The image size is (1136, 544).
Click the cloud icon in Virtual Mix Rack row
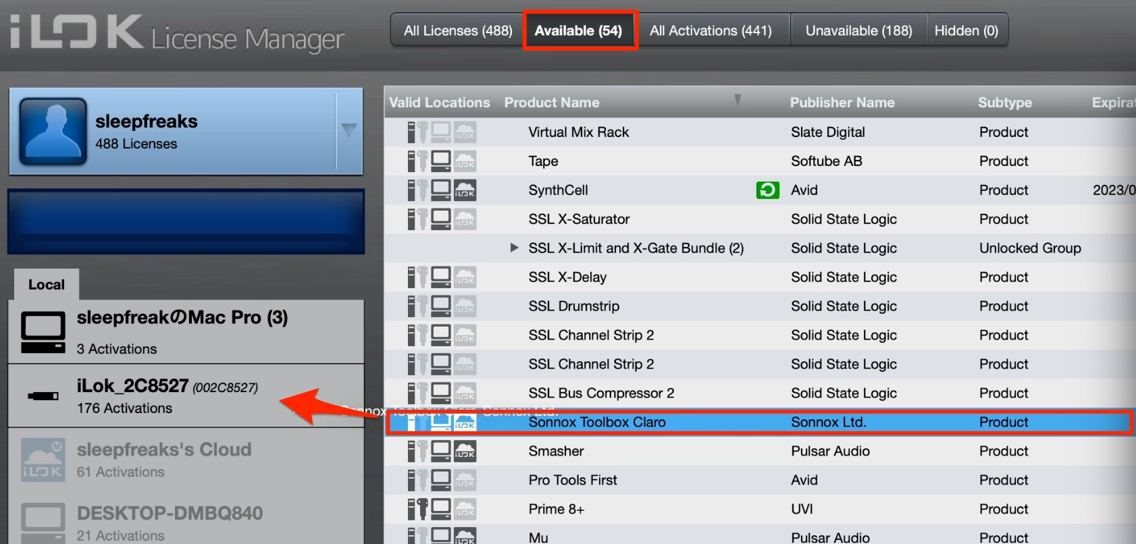pyautogui.click(x=465, y=132)
